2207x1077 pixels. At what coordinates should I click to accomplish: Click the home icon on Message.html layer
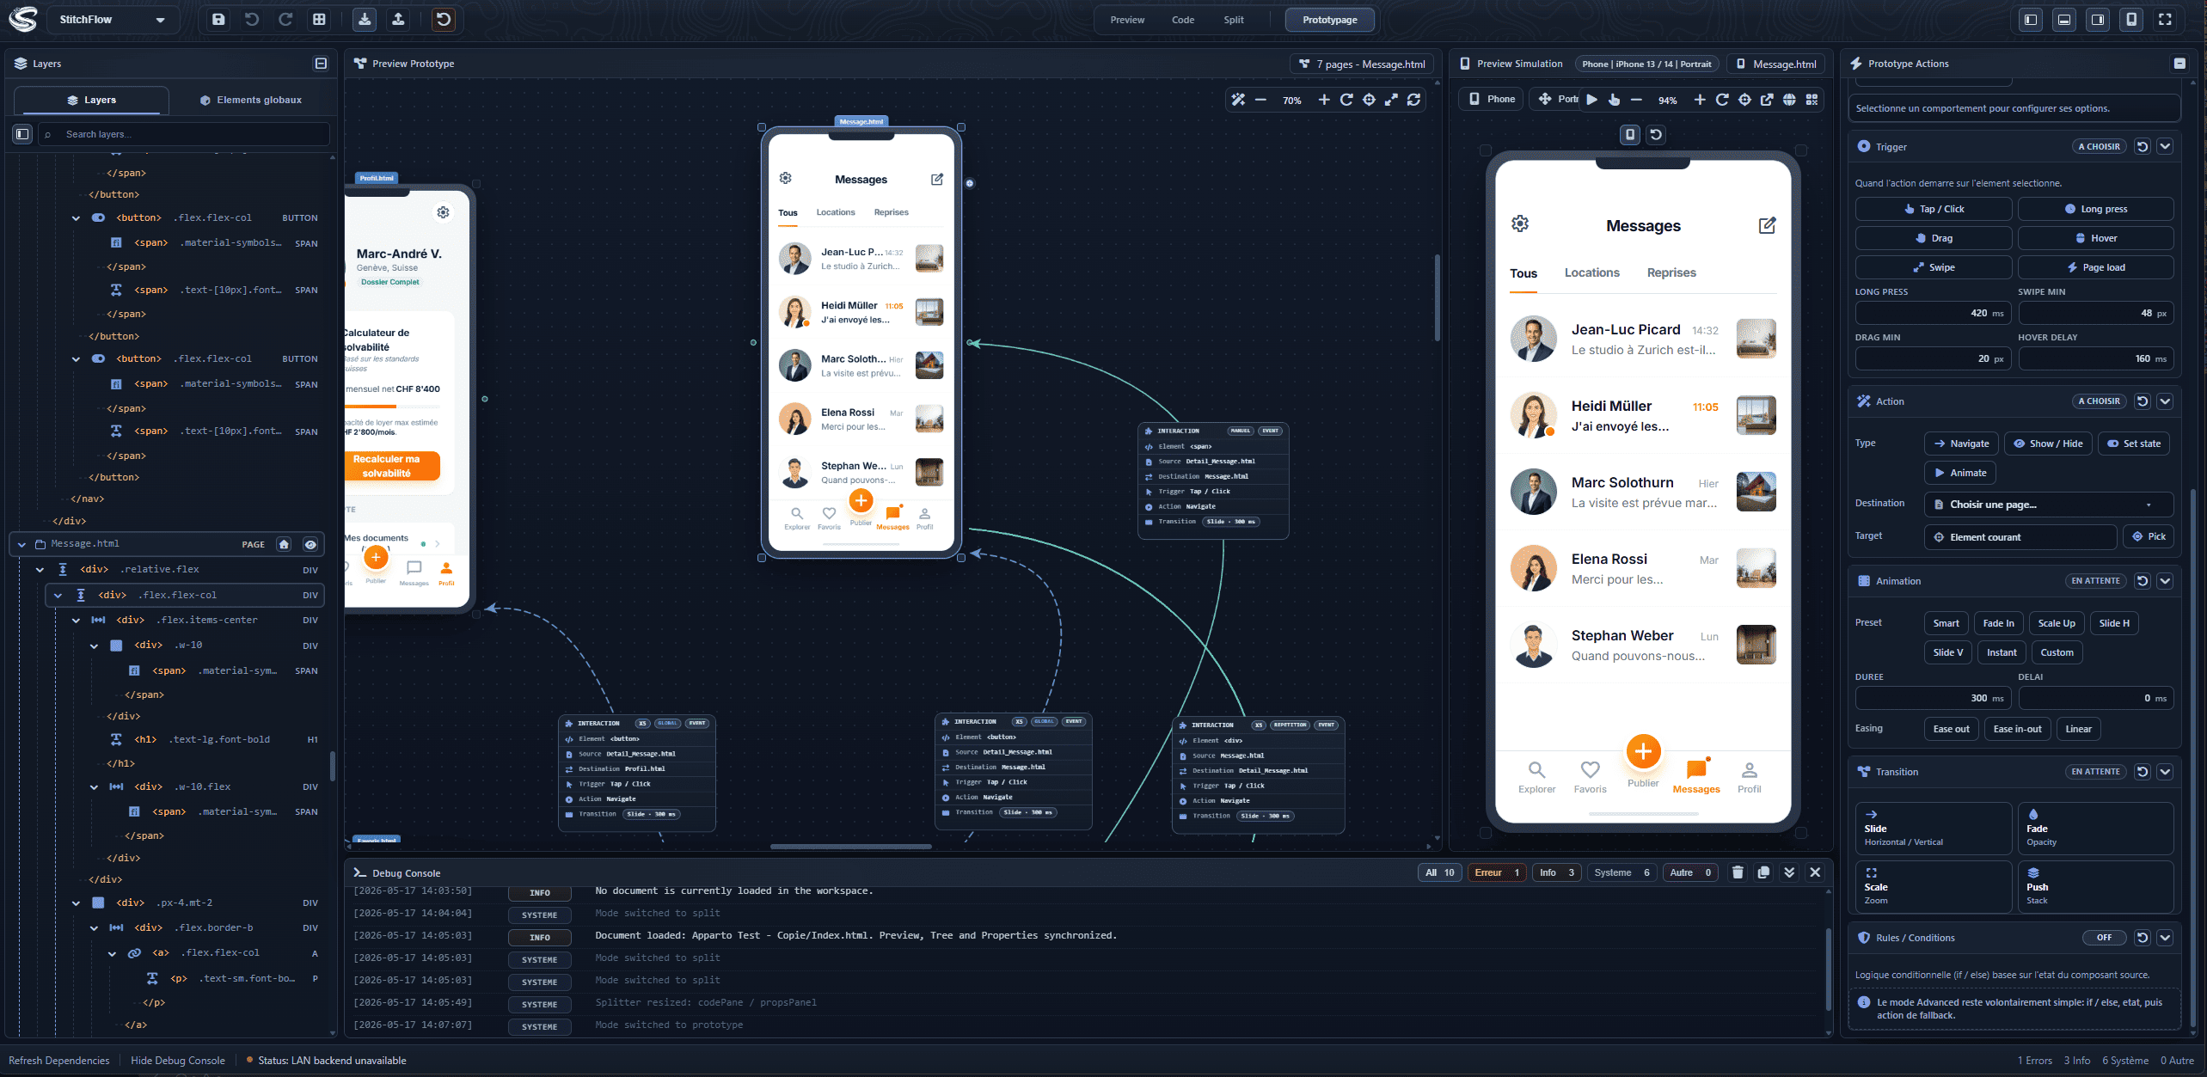click(284, 544)
